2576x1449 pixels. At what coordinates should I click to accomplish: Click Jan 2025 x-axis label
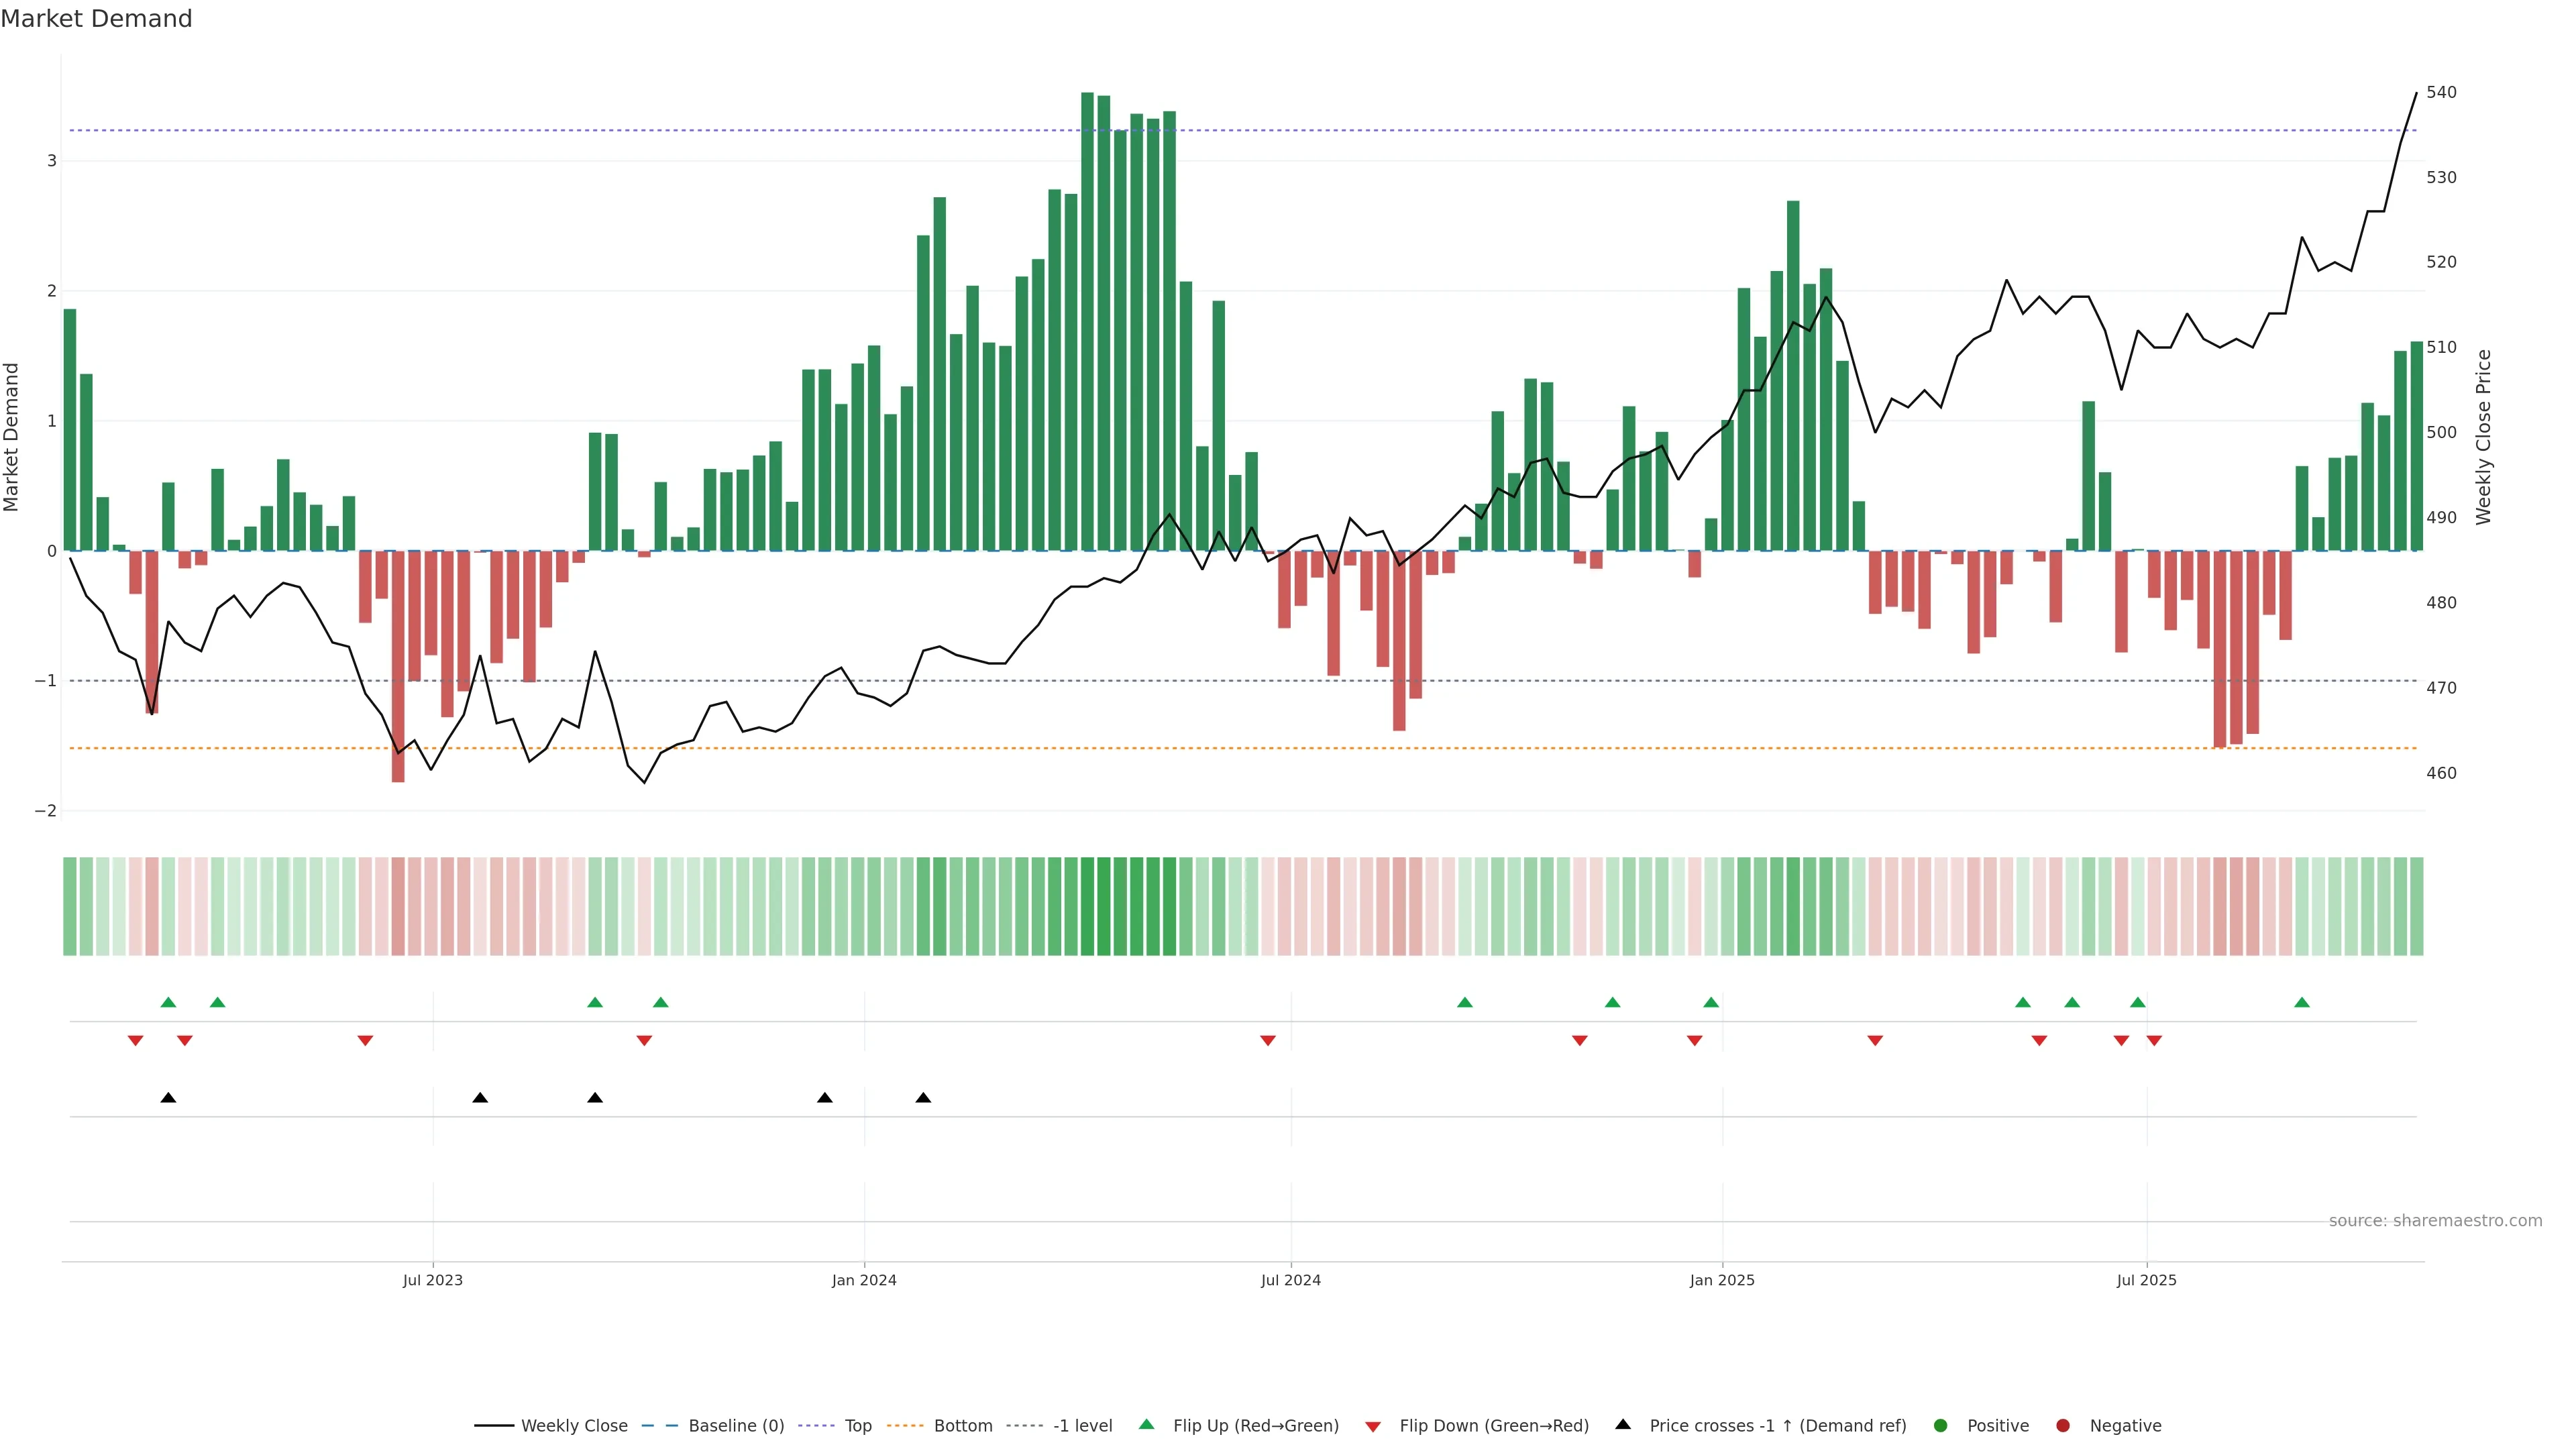pos(1722,1280)
